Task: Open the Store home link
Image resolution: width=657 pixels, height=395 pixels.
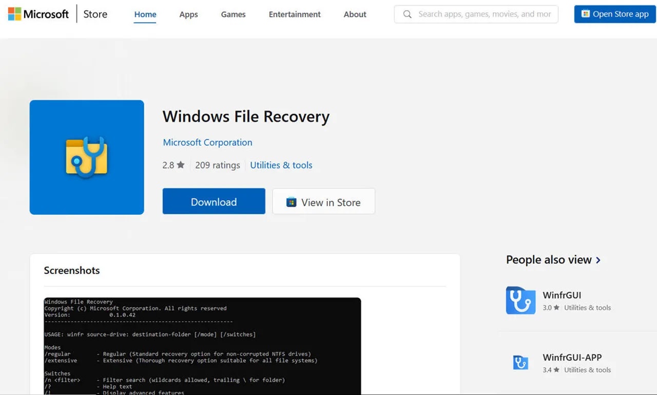Action: (95, 14)
